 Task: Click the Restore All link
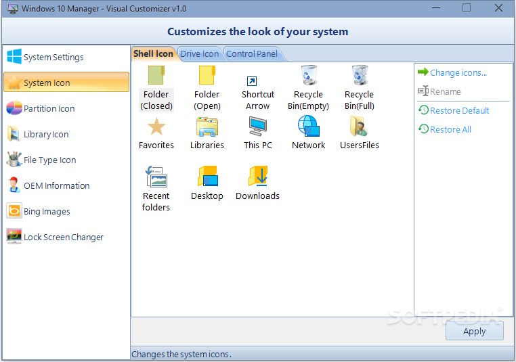445,129
